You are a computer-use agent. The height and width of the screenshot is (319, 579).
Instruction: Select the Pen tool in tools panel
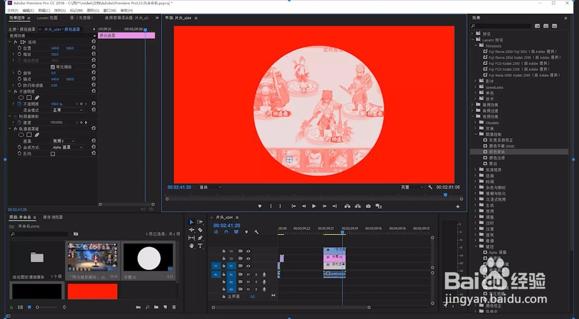[200, 238]
